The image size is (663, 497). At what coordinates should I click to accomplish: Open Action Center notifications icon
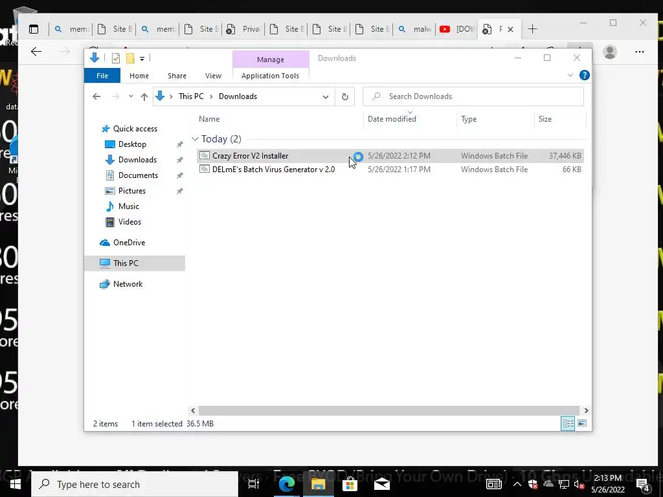(x=643, y=484)
